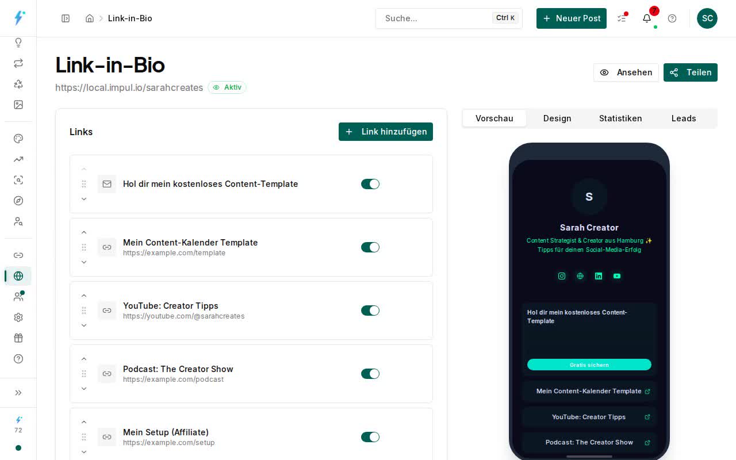Click the Aktiv status badge
The width and height of the screenshot is (736, 460).
(227, 87)
